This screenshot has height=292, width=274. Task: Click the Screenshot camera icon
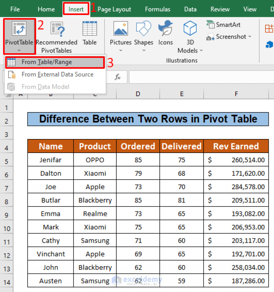210,37
